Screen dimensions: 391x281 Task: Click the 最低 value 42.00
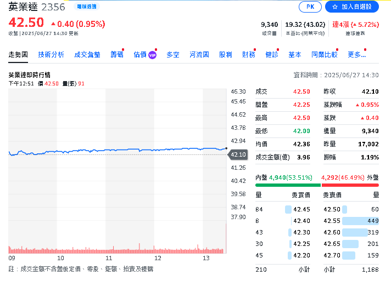[x=301, y=131]
